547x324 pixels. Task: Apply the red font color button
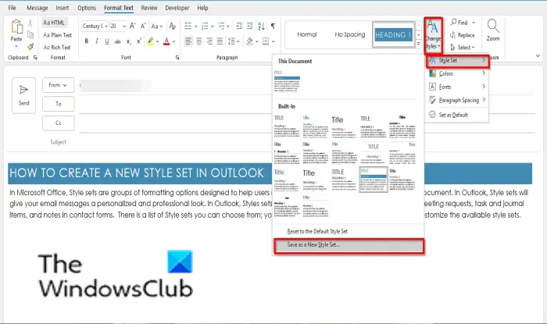click(x=166, y=41)
